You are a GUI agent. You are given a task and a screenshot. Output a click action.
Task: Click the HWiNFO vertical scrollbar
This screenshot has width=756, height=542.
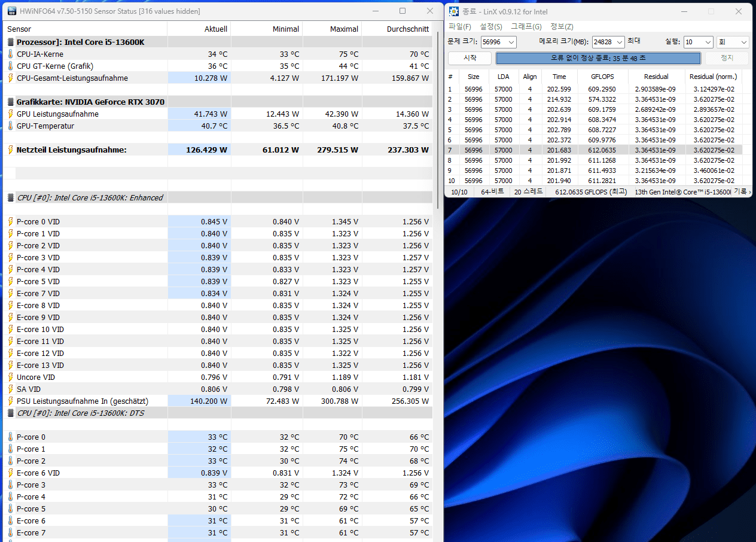(x=438, y=120)
